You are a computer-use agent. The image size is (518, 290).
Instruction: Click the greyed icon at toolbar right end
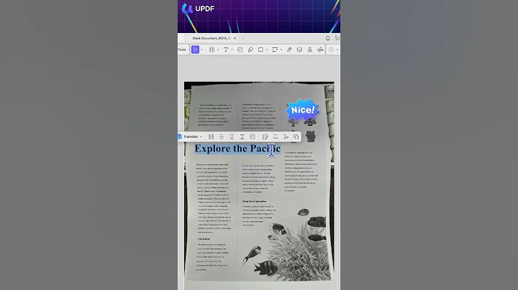(332, 50)
